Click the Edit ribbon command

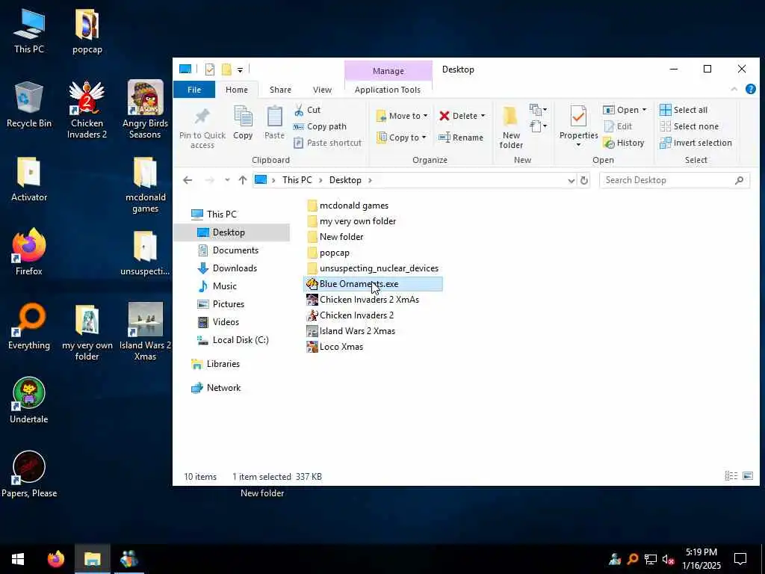point(618,126)
